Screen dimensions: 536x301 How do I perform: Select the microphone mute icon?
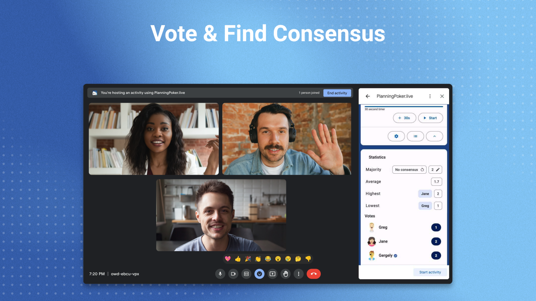219,274
